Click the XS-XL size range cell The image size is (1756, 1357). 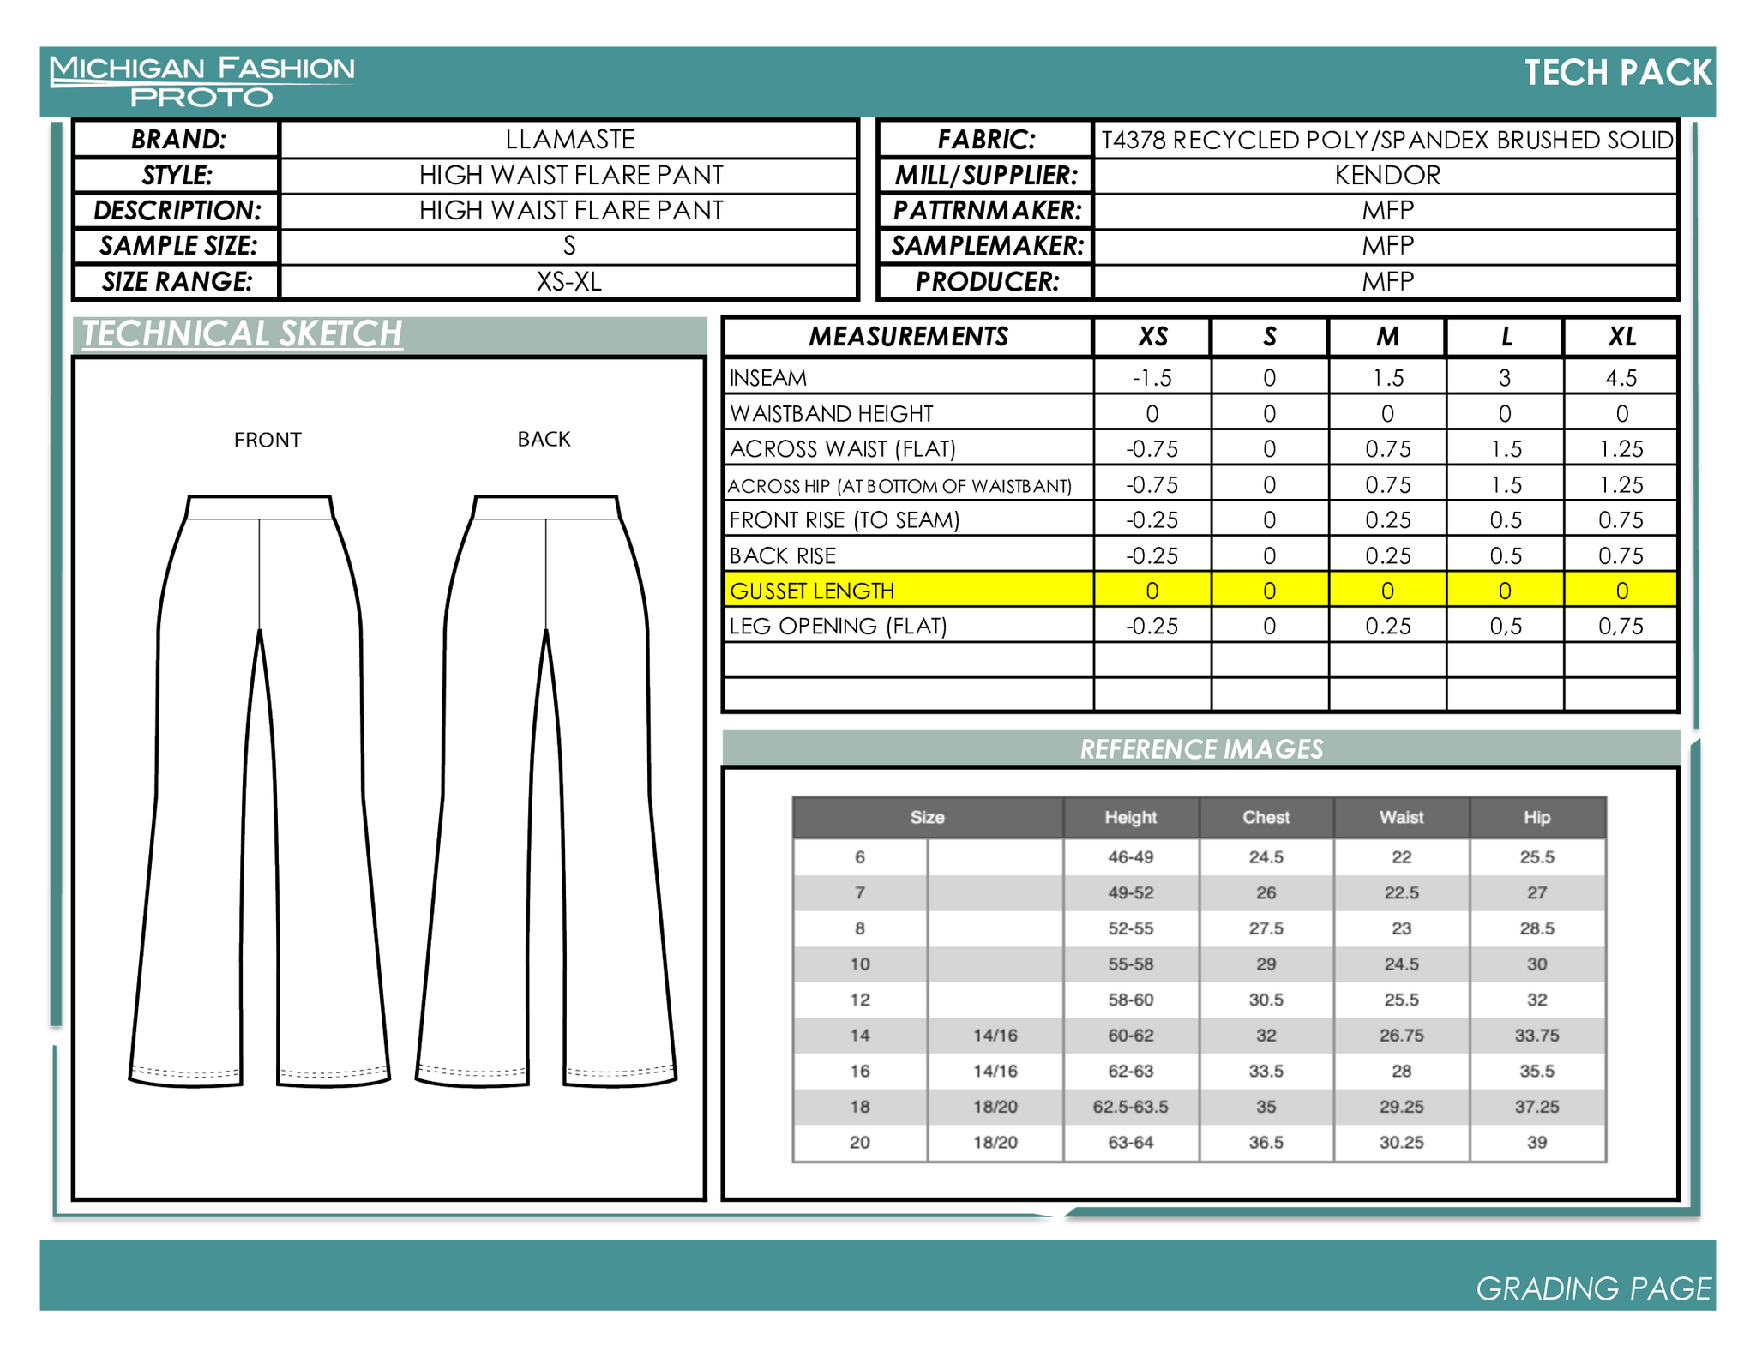569,282
